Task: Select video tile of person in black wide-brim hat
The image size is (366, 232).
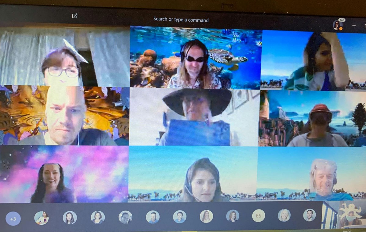Action: coord(195,117)
